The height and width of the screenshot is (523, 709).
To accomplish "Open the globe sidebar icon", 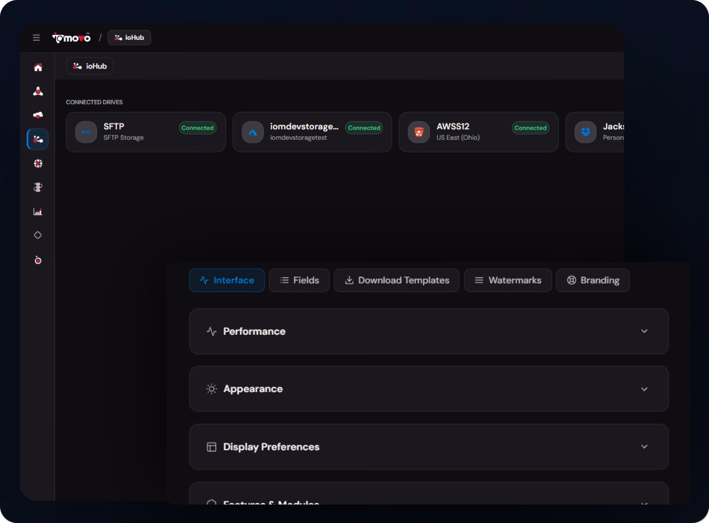I will pos(38,164).
